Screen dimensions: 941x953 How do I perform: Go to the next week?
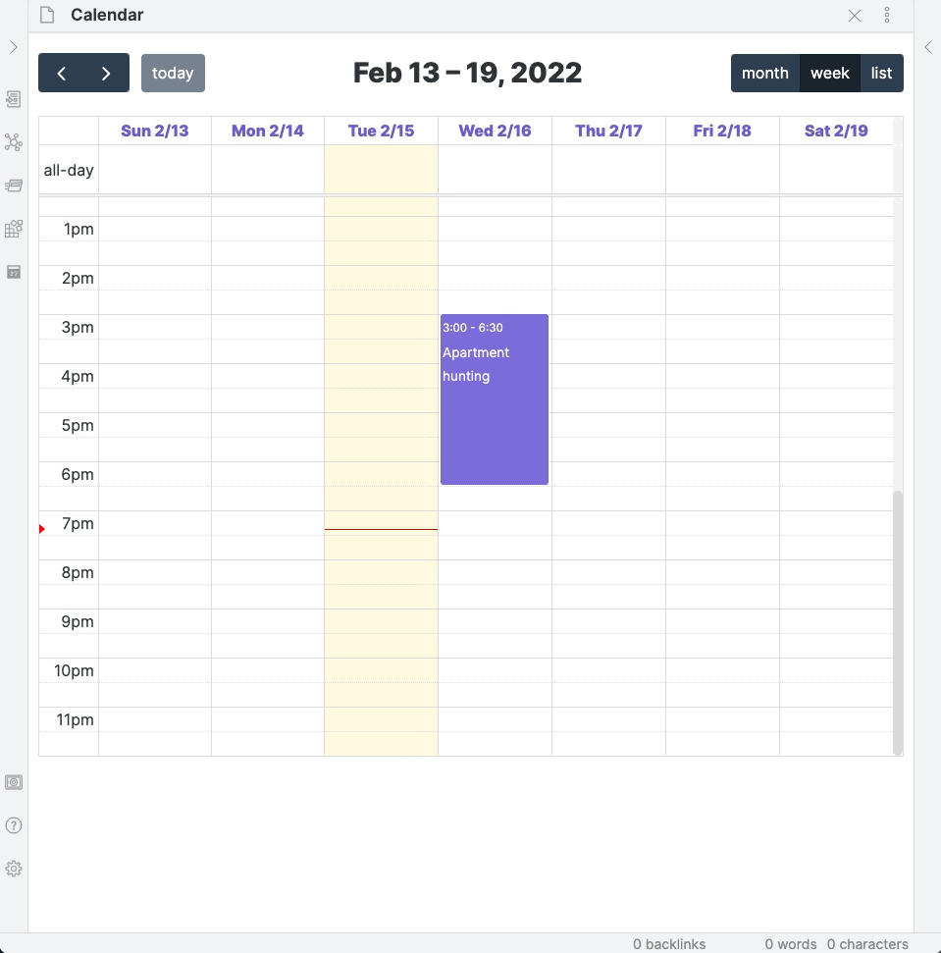point(106,73)
